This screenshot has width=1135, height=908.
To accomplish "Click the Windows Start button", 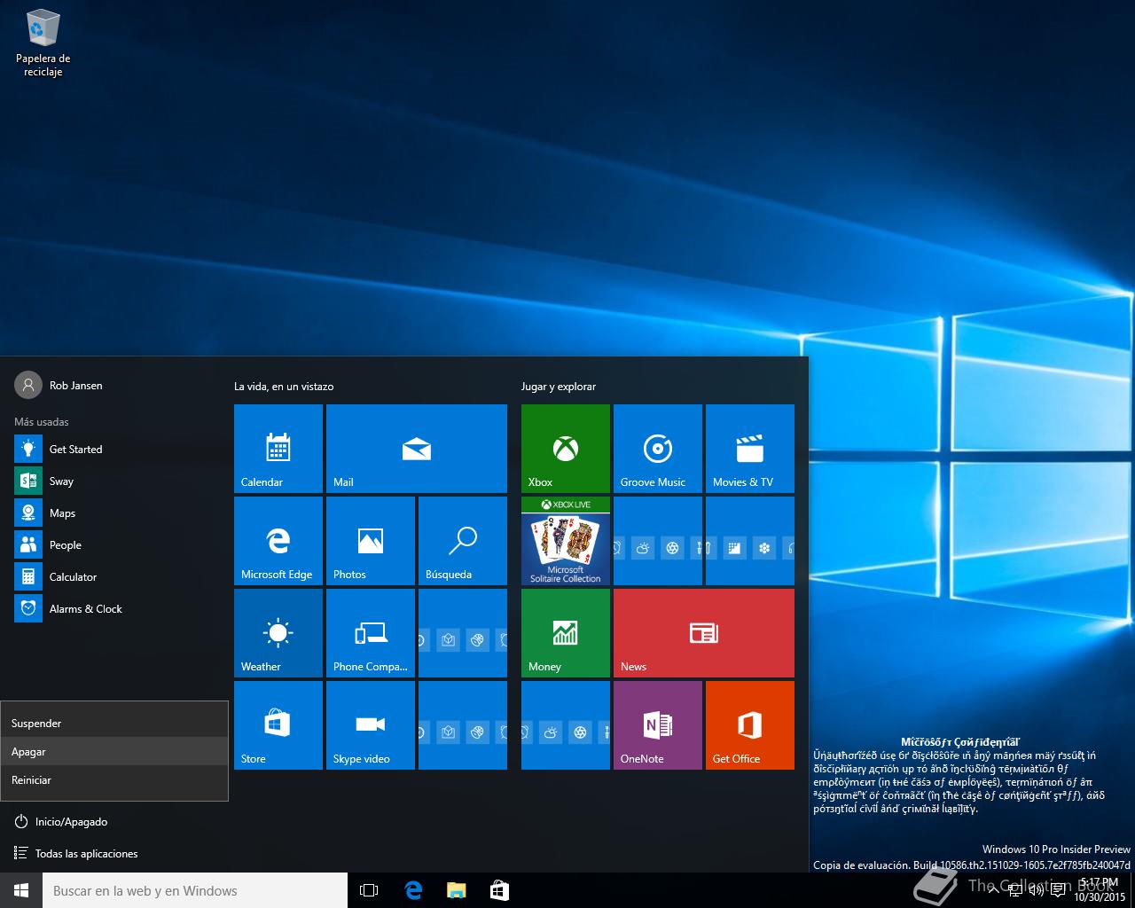I will point(21,890).
